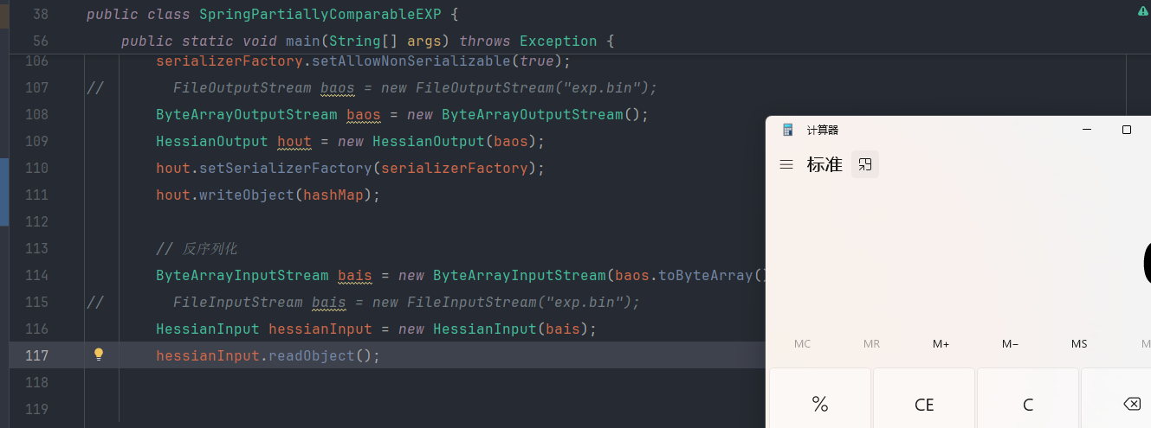The image size is (1151, 428).
Task: Click the ByteArrayInputStream type on line 114
Action: (242, 275)
